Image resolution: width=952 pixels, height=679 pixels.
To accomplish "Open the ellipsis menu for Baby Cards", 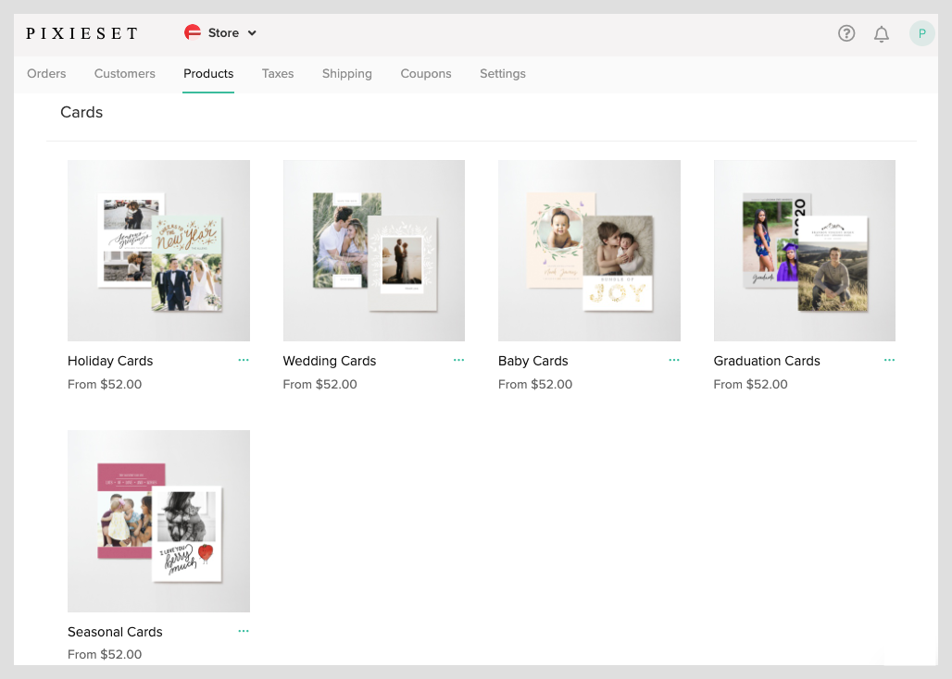I will (x=673, y=360).
